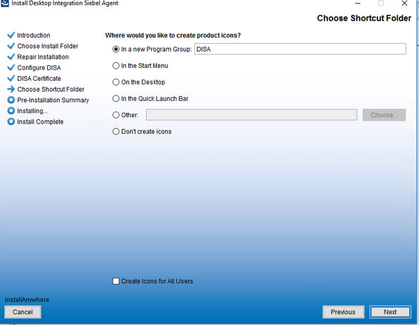Choose "Don't create icons" option
Screen dimensions: 419x325
(115, 132)
